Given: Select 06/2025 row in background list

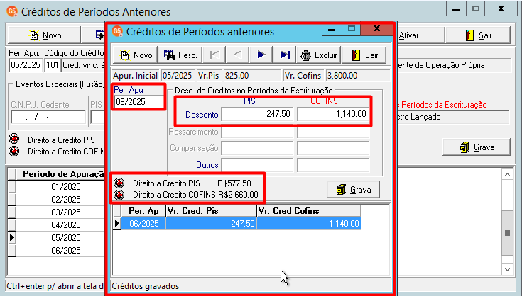Looking at the screenshot, I should tap(60, 250).
